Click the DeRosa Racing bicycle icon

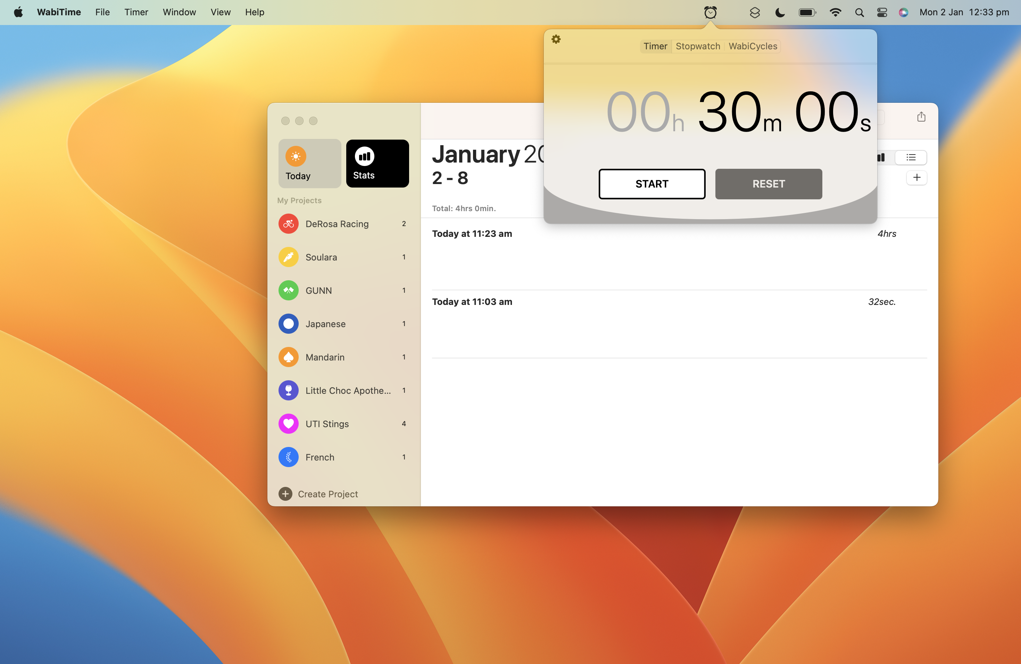288,224
